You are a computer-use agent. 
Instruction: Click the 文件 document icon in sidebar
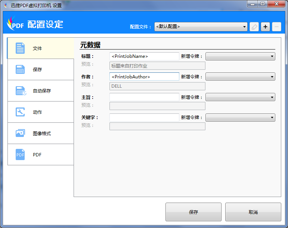pyautogui.click(x=20, y=48)
